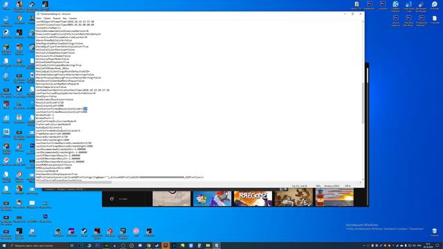This screenshot has width=443, height=249.
Task: Switch to the highlighted orange taskbar app
Action: 165,246
